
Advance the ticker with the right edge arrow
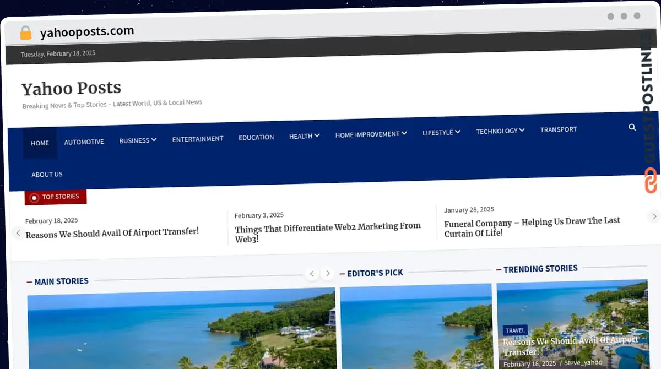pyautogui.click(x=654, y=216)
